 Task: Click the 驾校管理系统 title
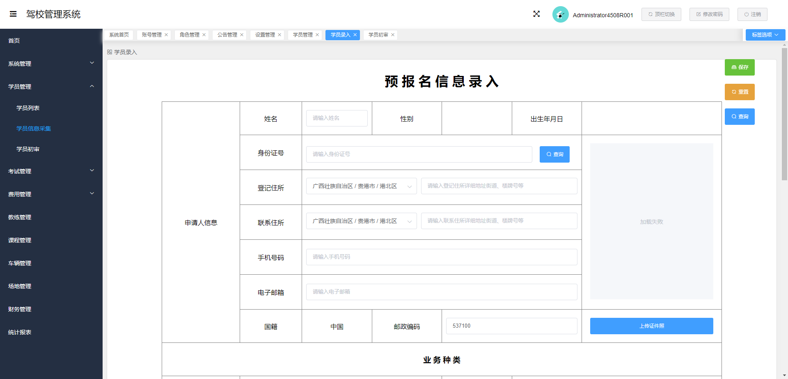pyautogui.click(x=53, y=14)
